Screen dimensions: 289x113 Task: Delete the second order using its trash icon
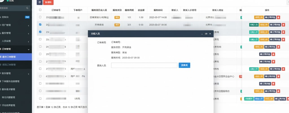coord(283,25)
